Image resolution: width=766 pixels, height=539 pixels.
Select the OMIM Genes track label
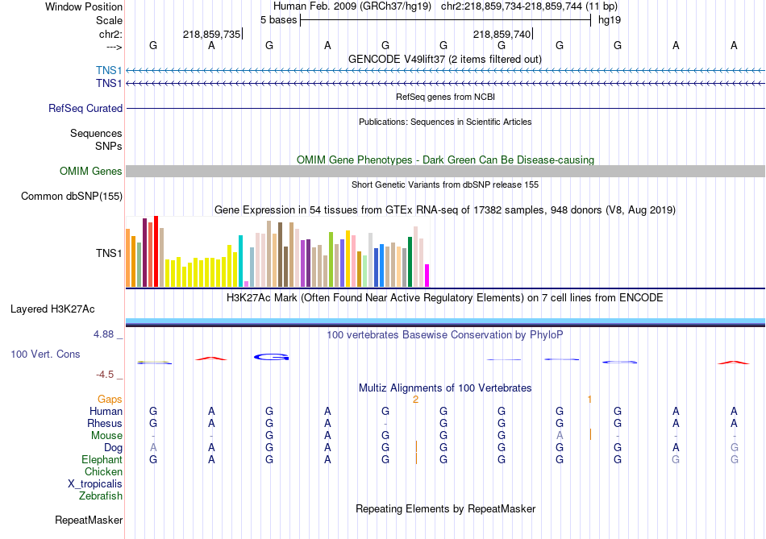pos(91,171)
